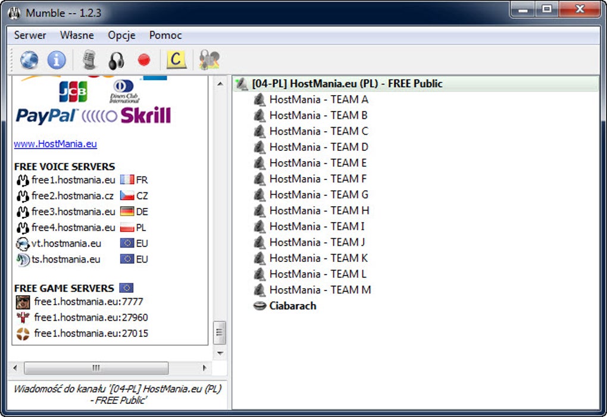Click the Mumble application icon in title bar
607x417 pixels.
(x=14, y=13)
